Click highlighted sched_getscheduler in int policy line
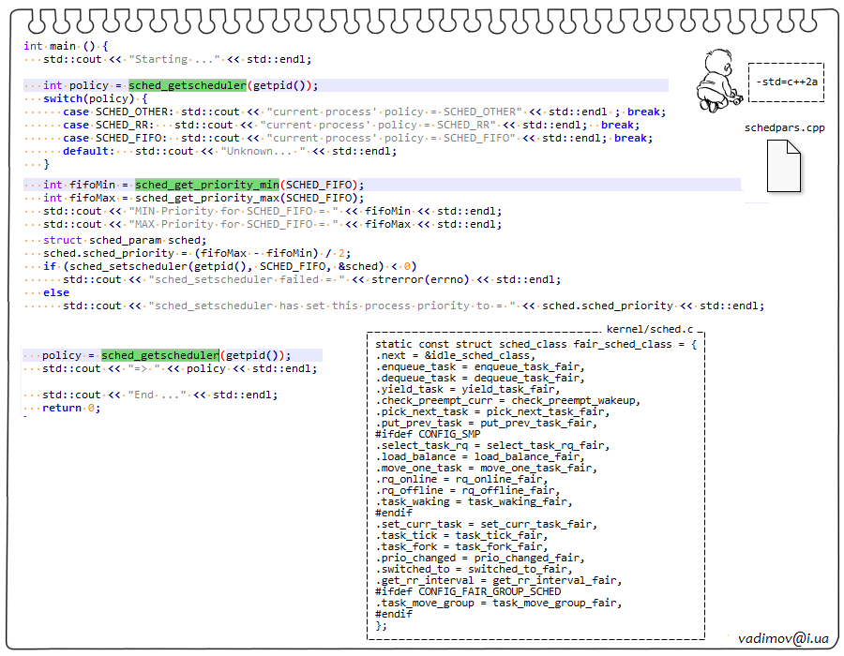 188,85
